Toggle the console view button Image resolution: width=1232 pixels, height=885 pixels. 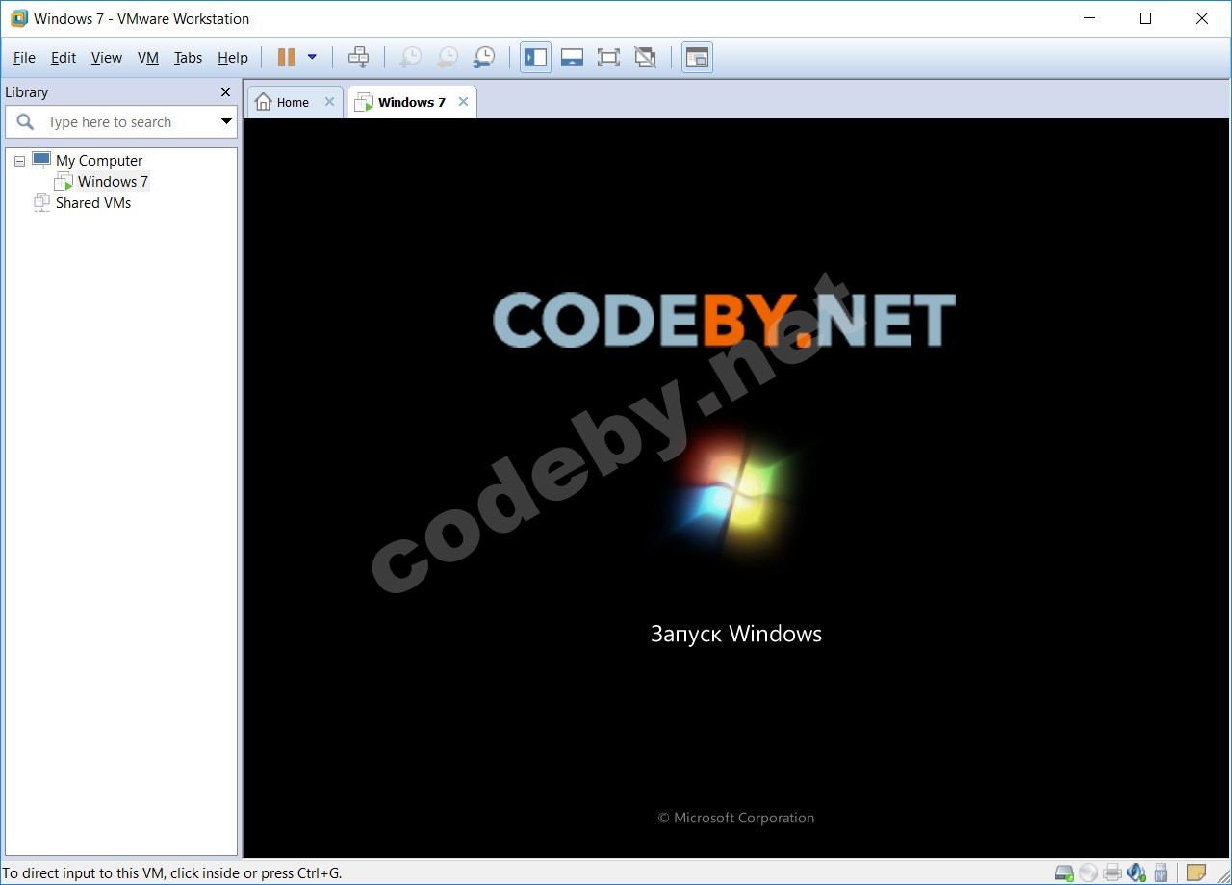pyautogui.click(x=696, y=58)
